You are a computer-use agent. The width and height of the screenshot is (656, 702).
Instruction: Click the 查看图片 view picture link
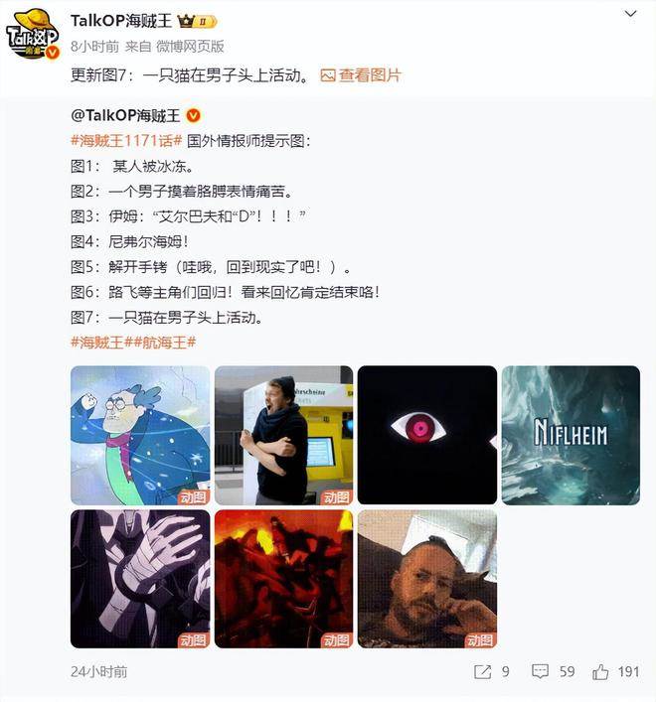360,75
